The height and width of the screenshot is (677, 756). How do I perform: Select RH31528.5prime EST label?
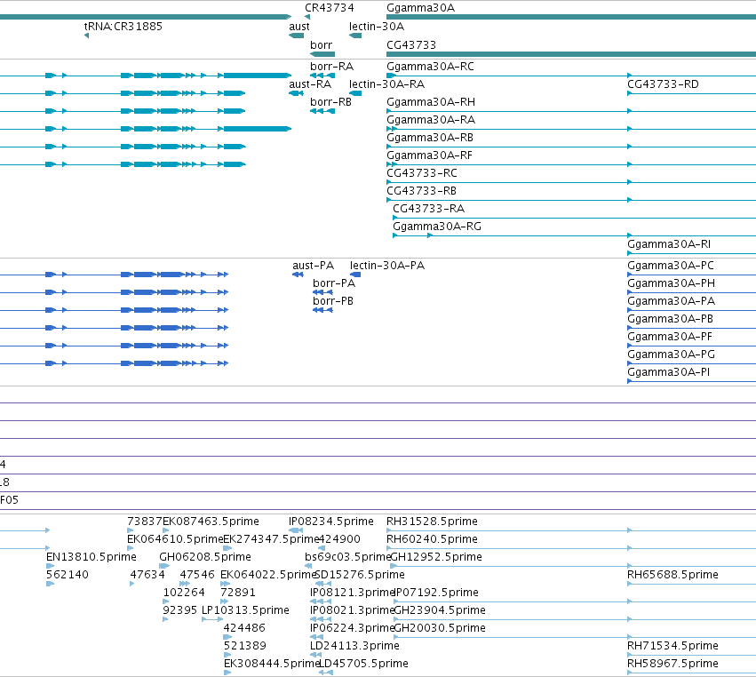[432, 522]
